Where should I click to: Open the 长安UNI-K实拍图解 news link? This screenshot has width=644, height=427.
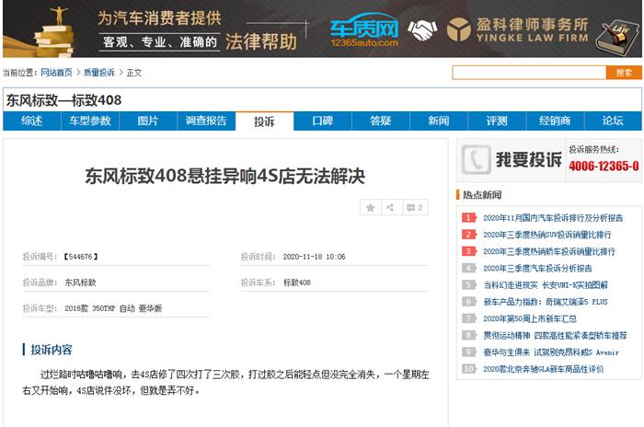pos(546,285)
